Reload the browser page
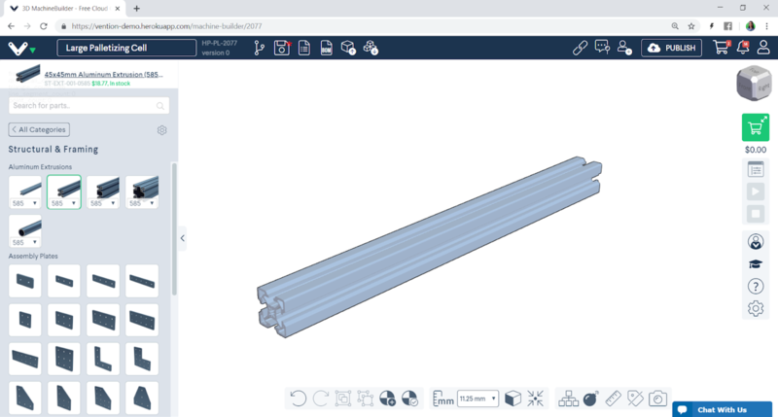778x417 pixels. point(44,26)
